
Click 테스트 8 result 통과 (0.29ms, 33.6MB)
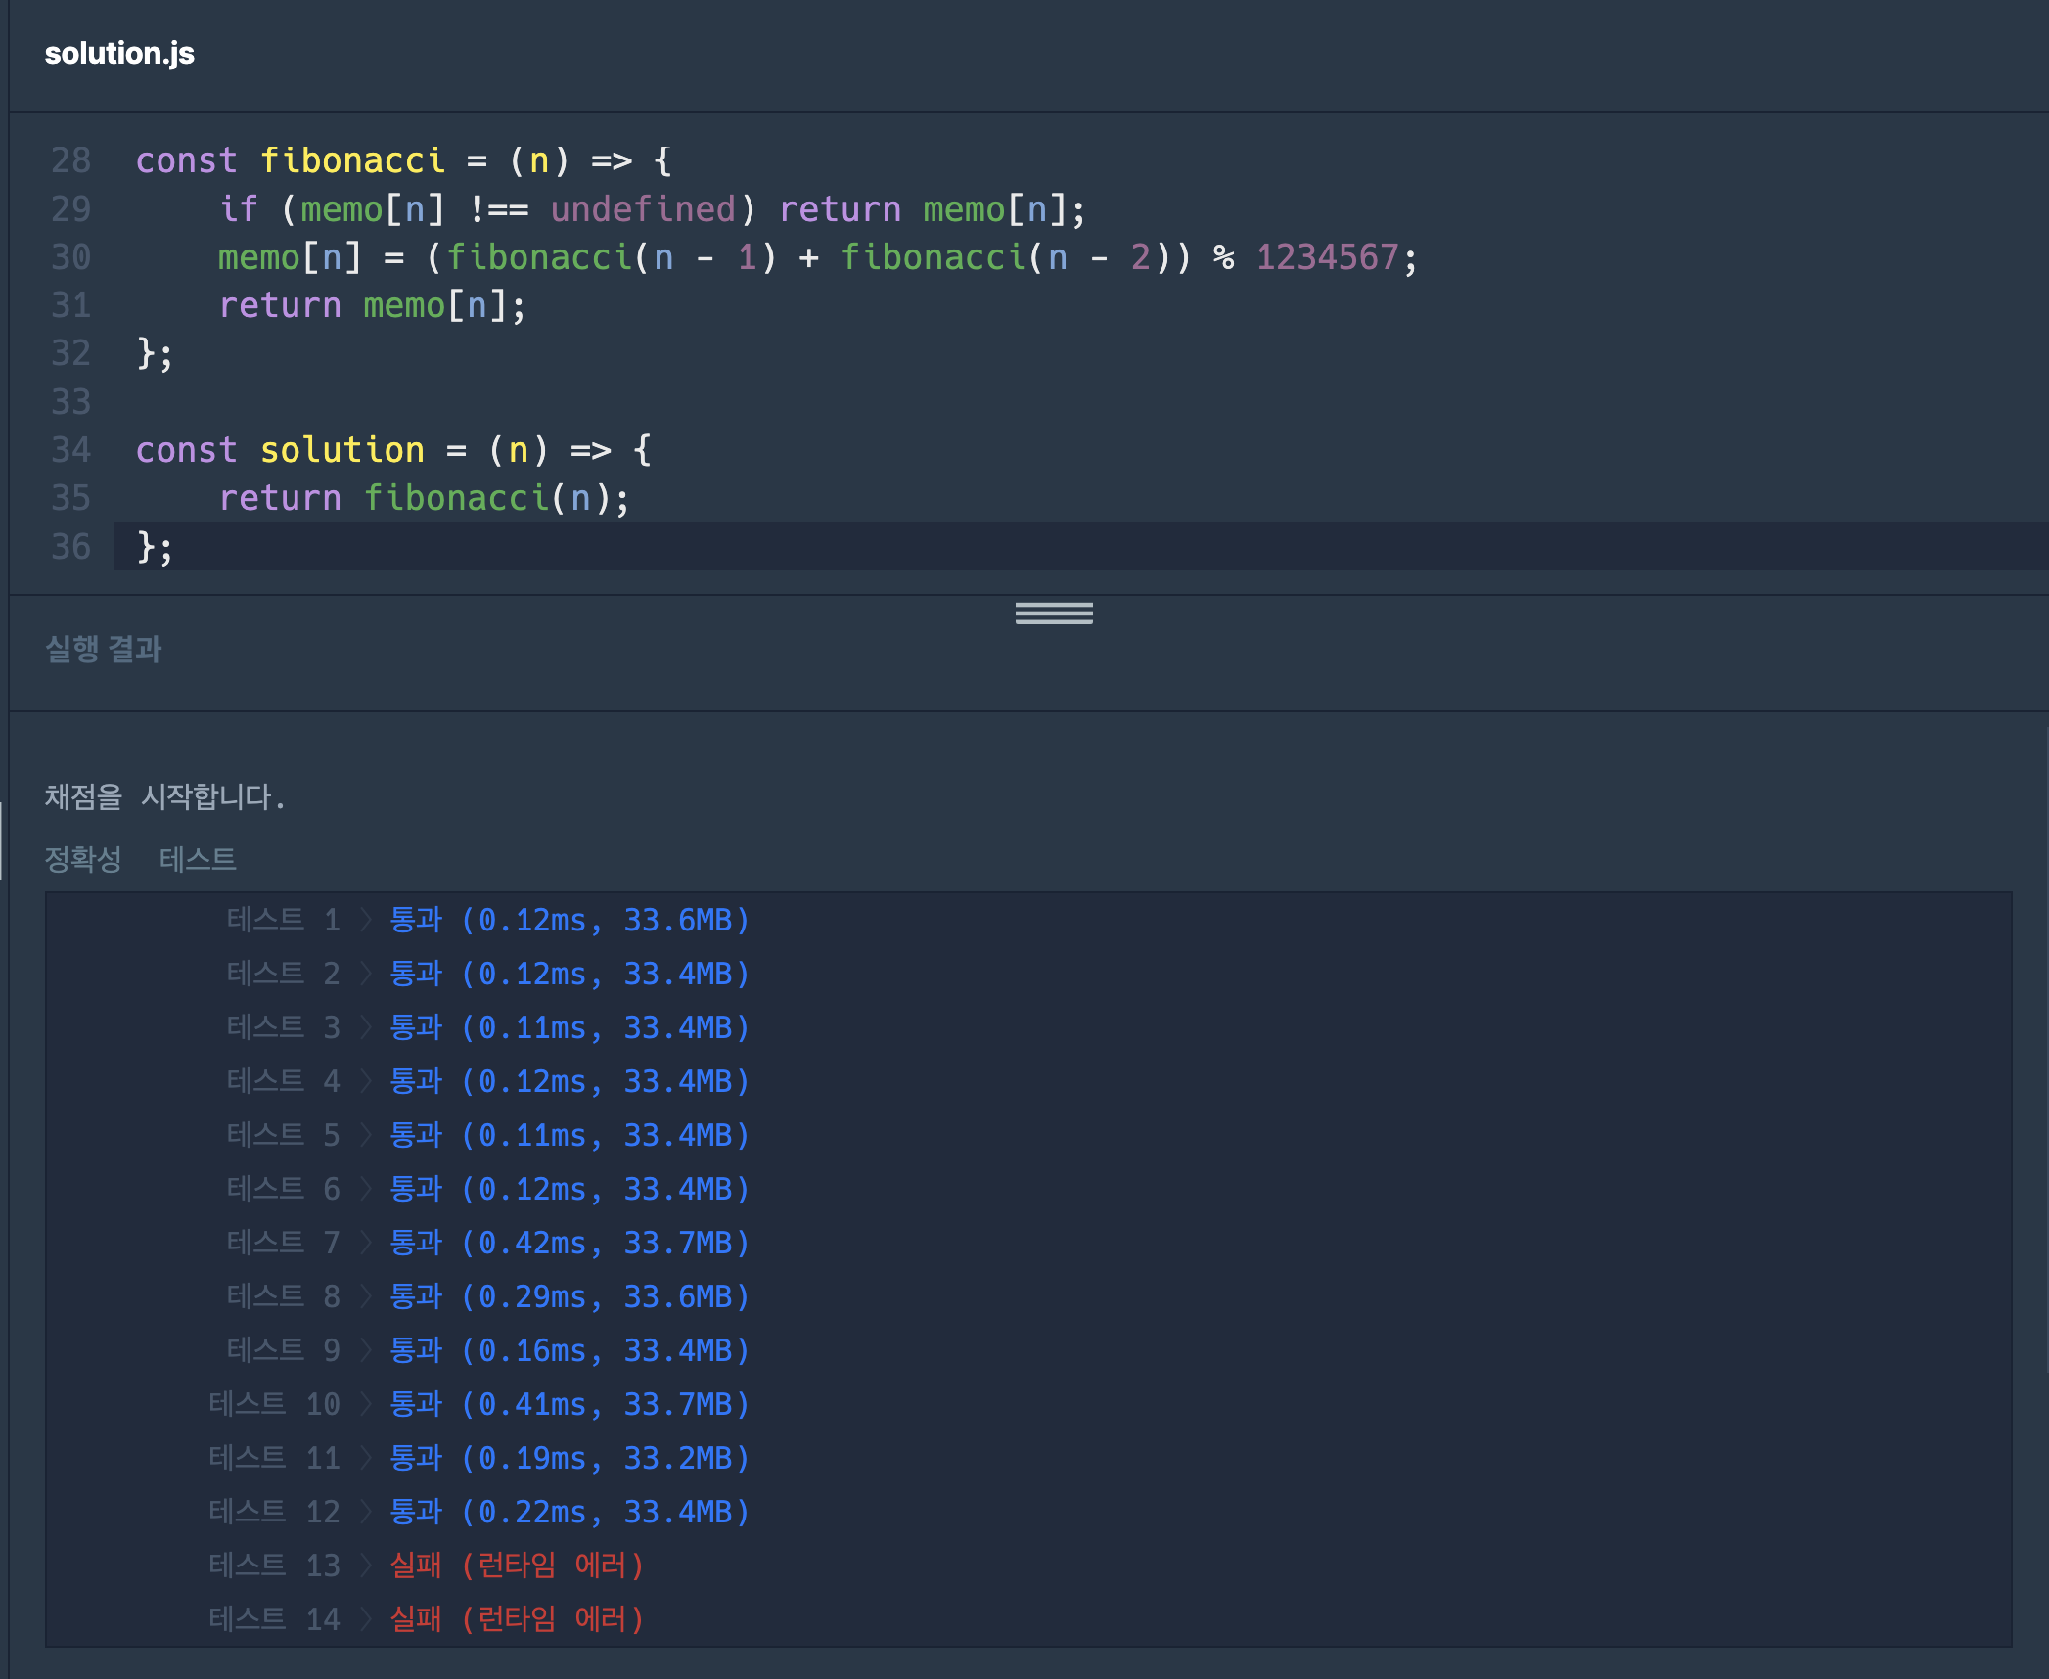point(569,1296)
